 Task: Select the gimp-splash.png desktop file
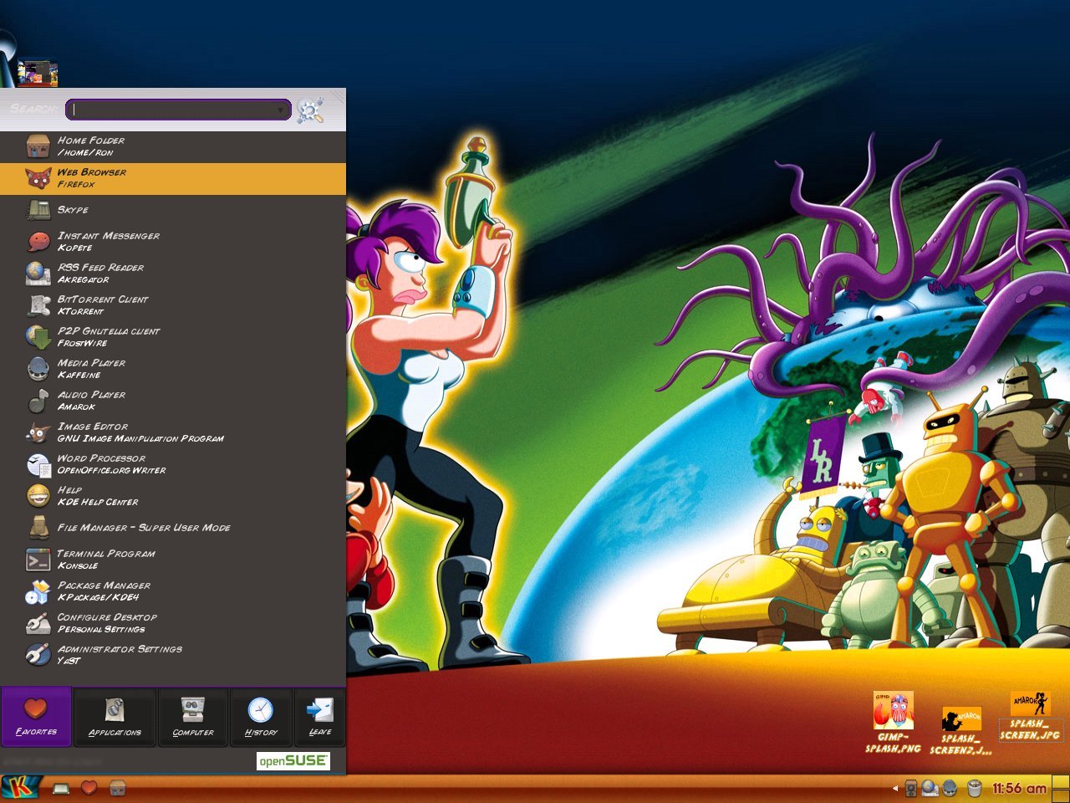(x=893, y=724)
